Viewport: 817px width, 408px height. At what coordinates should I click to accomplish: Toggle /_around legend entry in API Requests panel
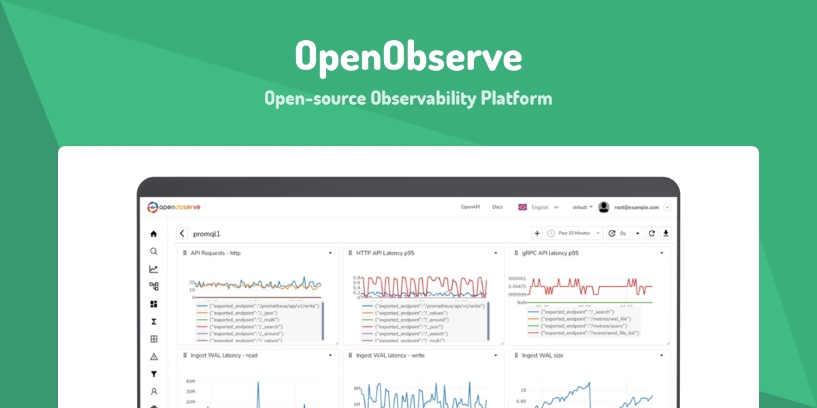(240, 333)
